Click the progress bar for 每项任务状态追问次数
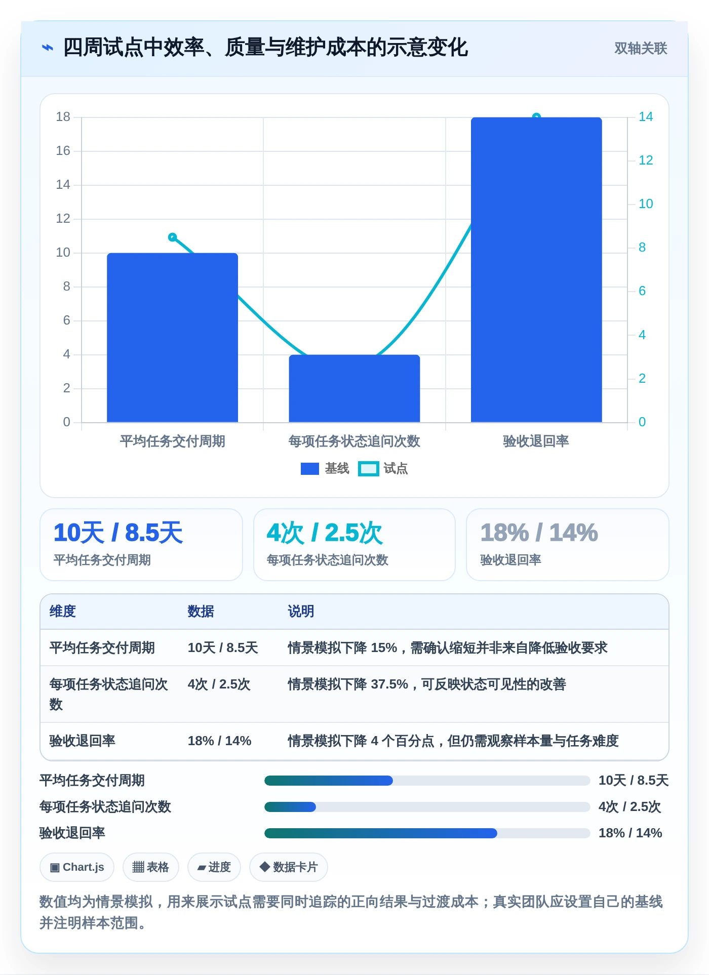Viewport: 709px width, 975px height. pos(427,807)
